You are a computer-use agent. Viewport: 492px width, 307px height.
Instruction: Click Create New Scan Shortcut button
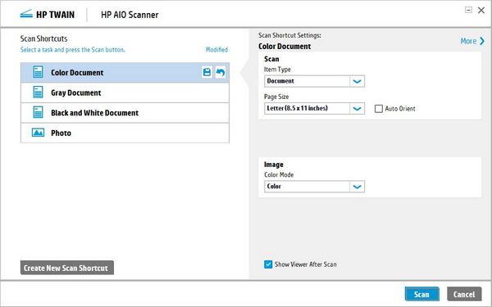click(x=67, y=268)
